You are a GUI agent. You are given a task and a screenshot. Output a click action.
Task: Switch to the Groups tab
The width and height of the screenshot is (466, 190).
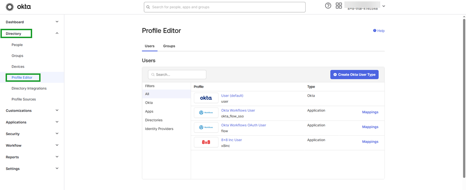click(169, 46)
